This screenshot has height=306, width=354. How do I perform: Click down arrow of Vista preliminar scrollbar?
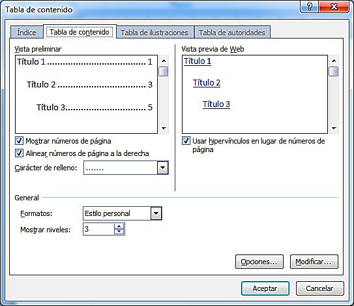(164, 129)
